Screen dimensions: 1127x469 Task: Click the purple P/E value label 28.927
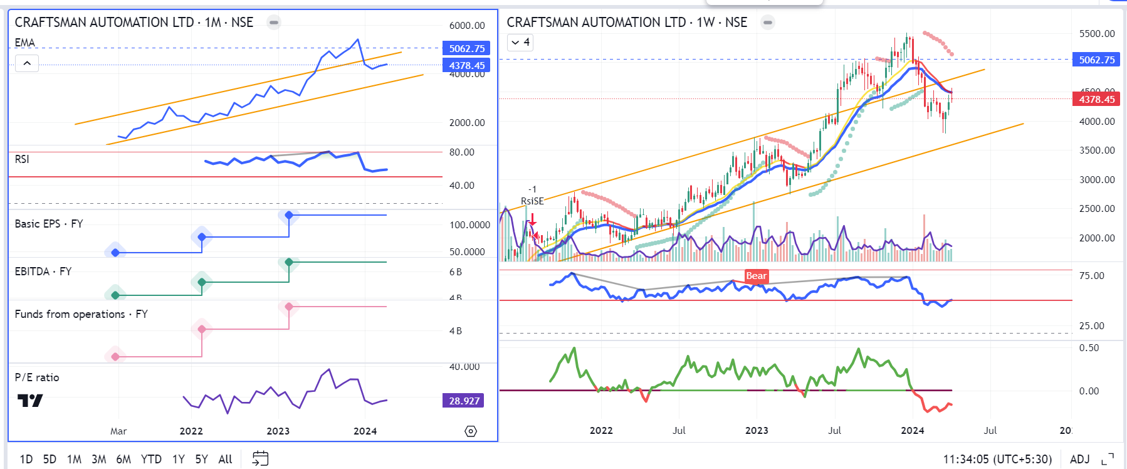tap(463, 401)
